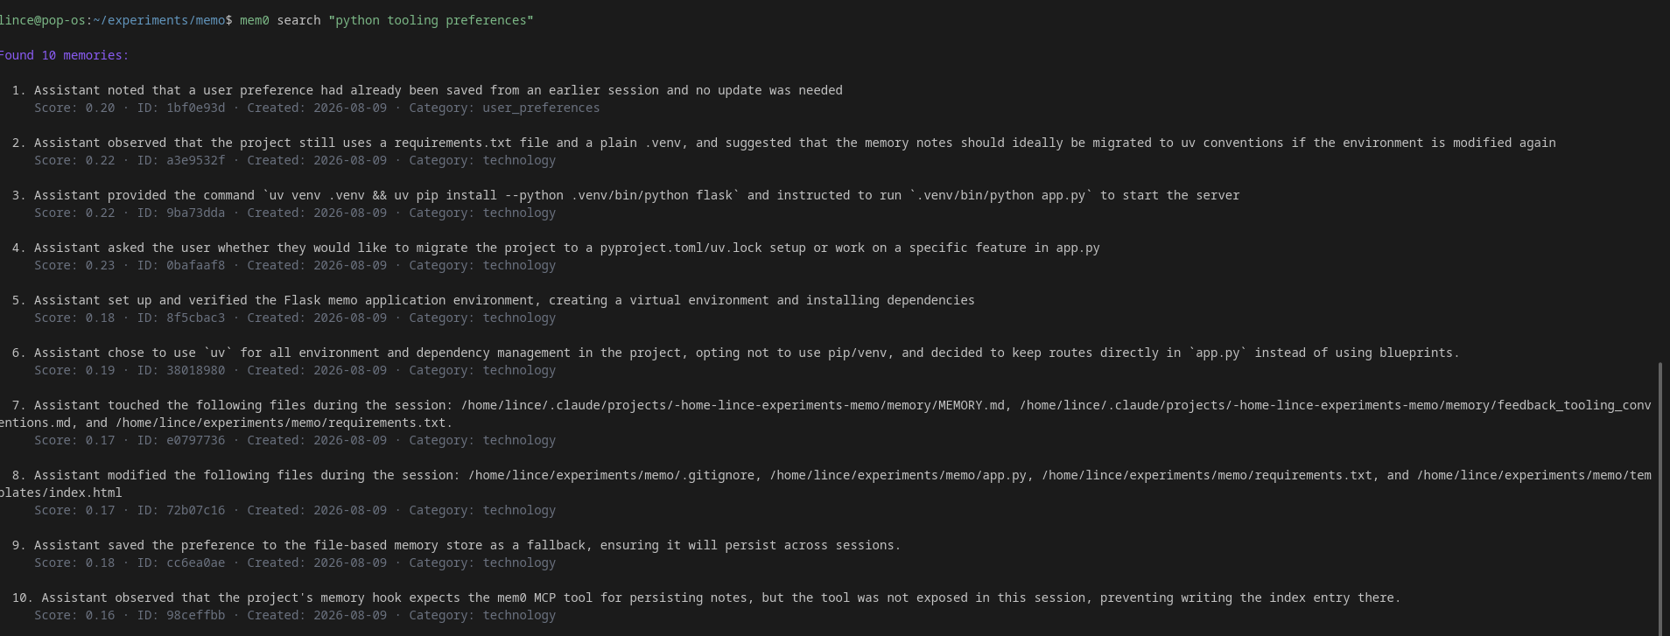Click the 'user_preferences' category label

pyautogui.click(x=541, y=108)
